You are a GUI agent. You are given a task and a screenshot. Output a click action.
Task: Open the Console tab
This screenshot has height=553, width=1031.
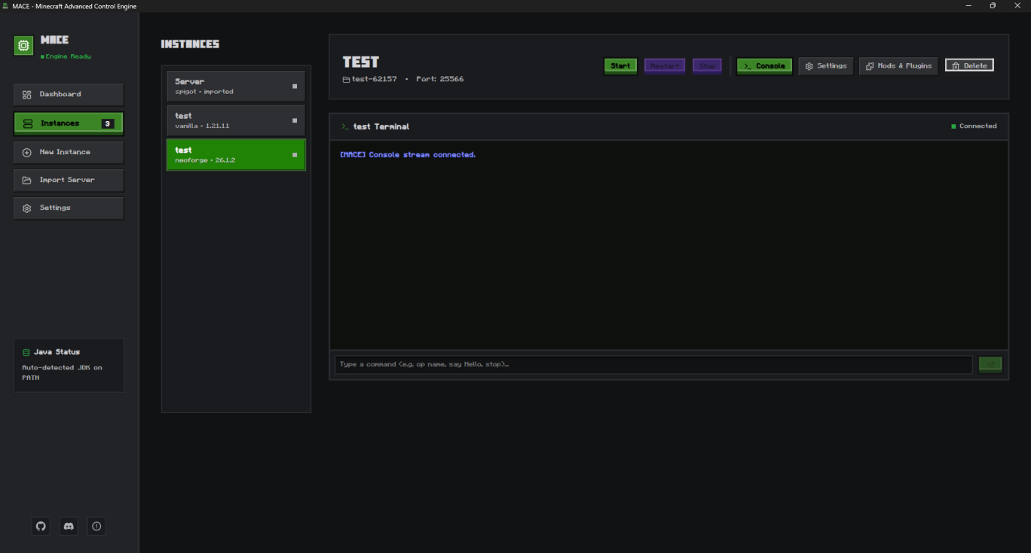pos(764,66)
